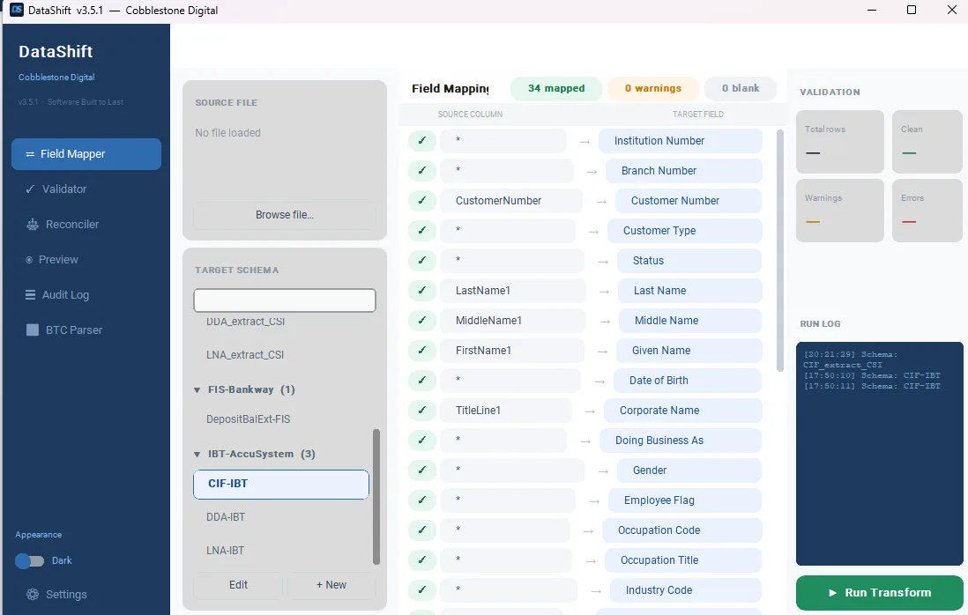Collapse the FIS-Bankway schema group

pos(197,389)
